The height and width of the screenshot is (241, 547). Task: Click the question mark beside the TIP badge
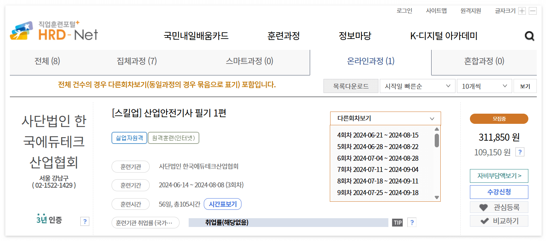411,222
